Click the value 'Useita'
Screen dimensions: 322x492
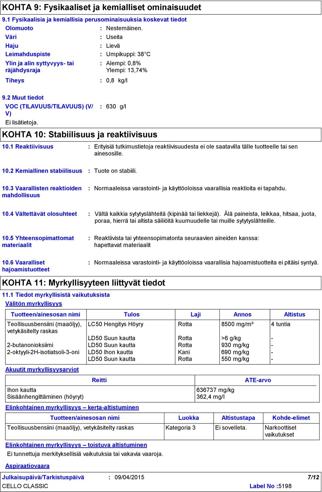pos(114,37)
